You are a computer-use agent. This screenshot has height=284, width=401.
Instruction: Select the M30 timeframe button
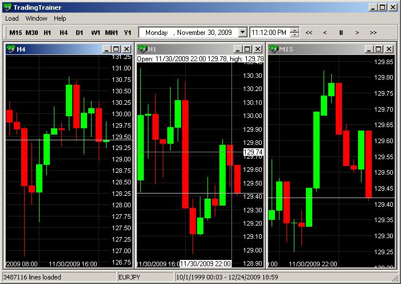pos(32,33)
